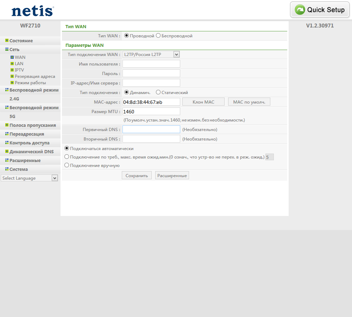
Task: Click the idle timeout minutes field
Action: [269, 157]
